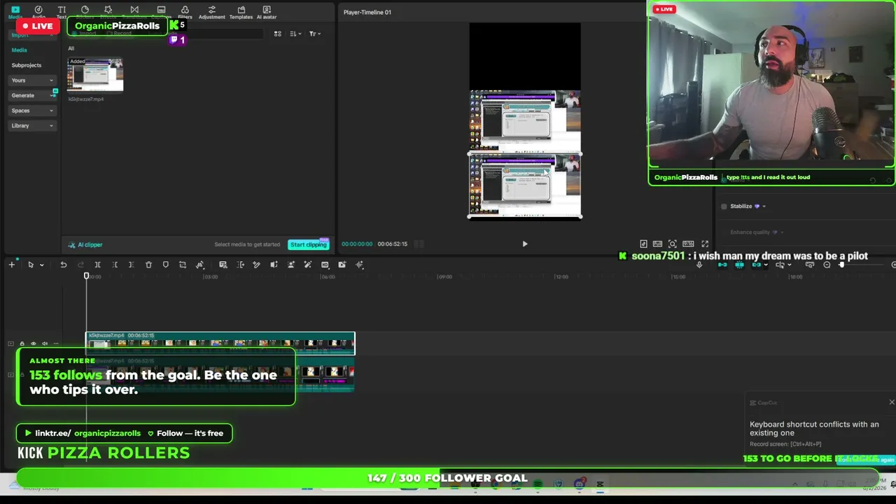896x504 pixels.
Task: Click the focus zoom icon under the player
Action: tap(673, 244)
